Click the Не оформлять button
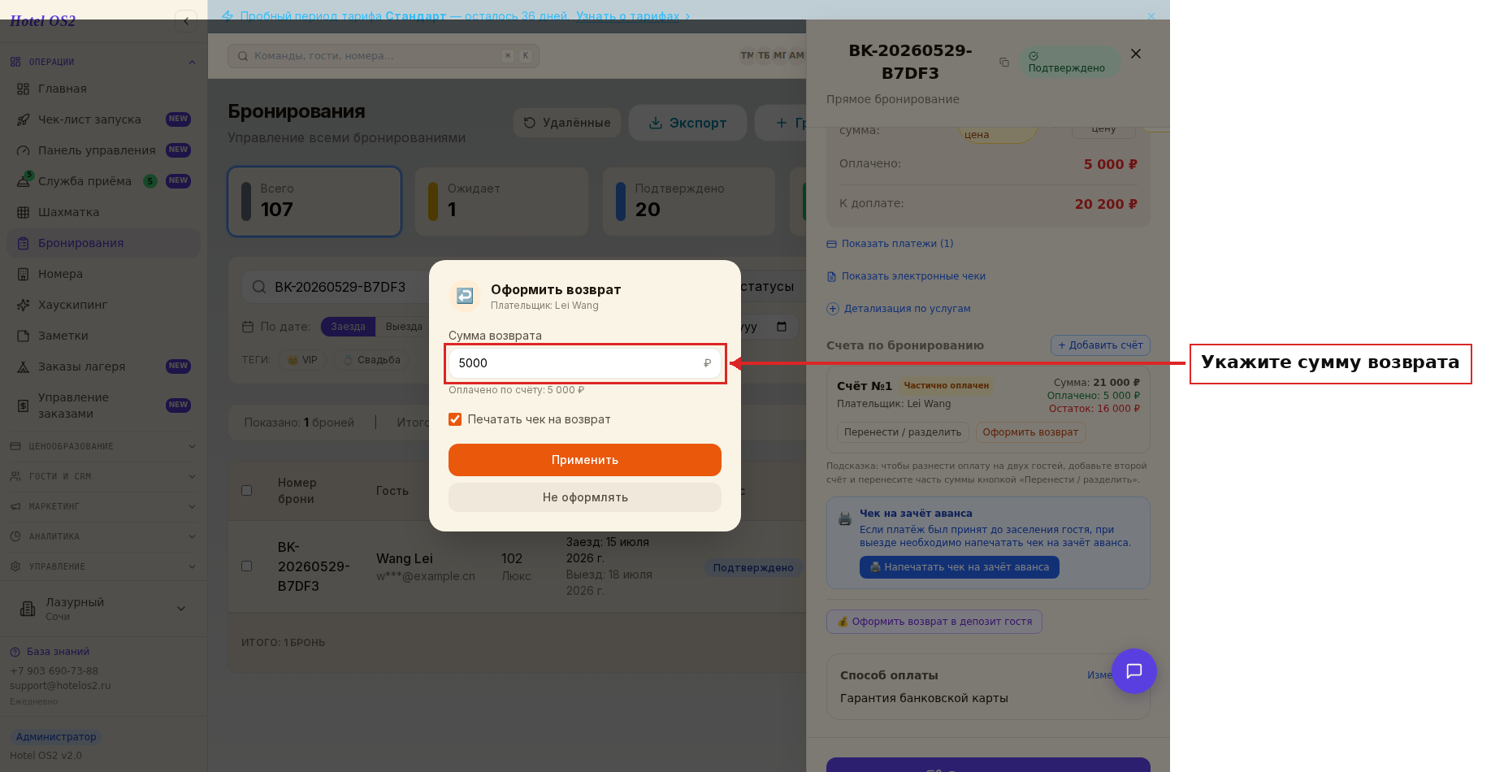 (x=585, y=497)
